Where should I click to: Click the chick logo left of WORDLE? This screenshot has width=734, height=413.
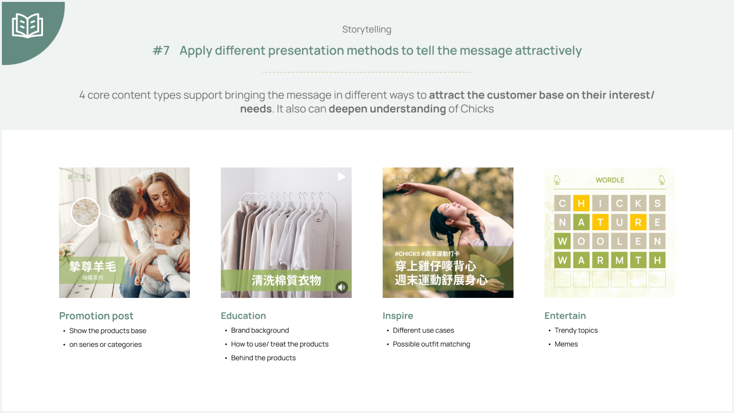coord(557,180)
